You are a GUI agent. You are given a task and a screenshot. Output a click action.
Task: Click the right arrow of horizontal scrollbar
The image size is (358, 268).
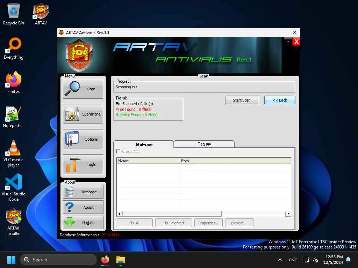pos(288,214)
